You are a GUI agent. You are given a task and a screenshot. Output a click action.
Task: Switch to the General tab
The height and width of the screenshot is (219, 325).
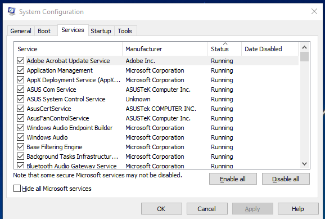[21, 31]
